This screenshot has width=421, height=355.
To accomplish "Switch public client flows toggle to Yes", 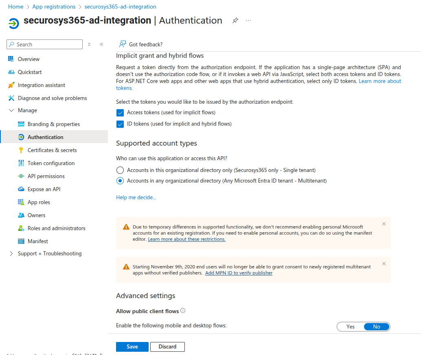I will pyautogui.click(x=350, y=327).
